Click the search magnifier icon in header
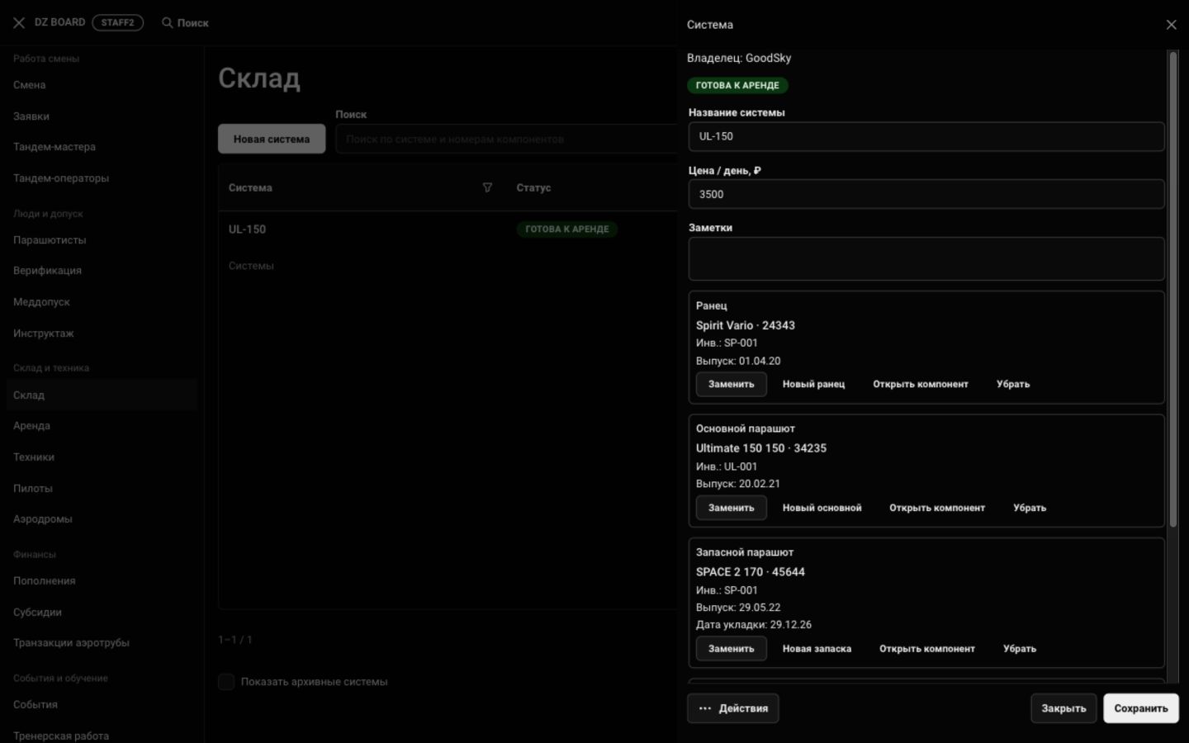This screenshot has width=1189, height=743. tap(167, 23)
